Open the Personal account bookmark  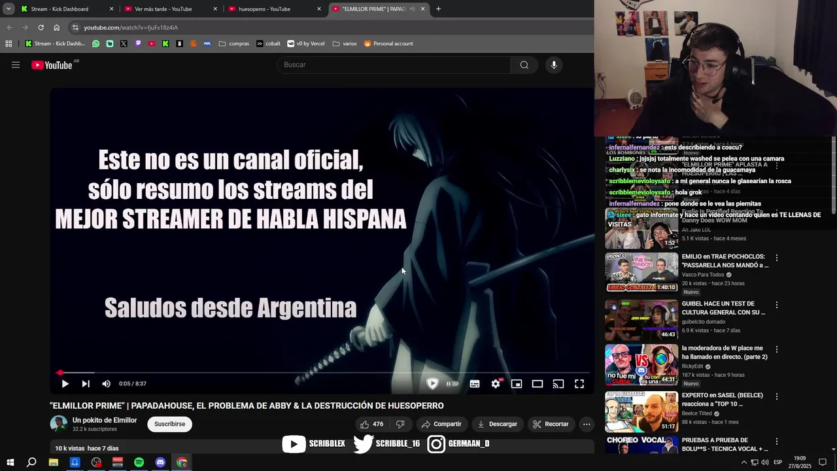[x=388, y=44]
